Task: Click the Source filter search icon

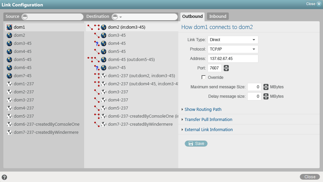Action: click(x=25, y=17)
